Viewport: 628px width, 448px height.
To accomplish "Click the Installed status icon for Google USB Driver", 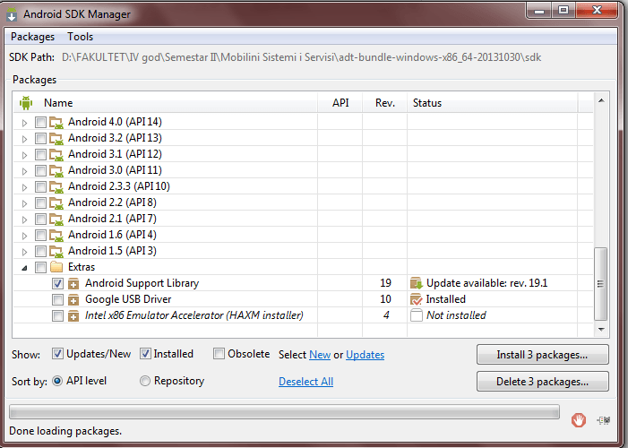I will pos(417,299).
